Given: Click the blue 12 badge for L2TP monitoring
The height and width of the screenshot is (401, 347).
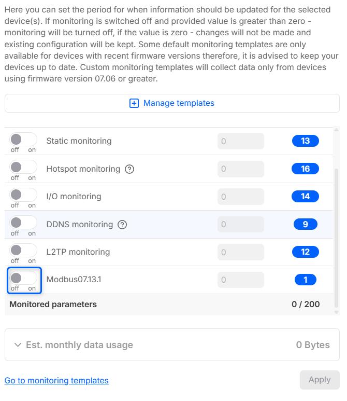Looking at the screenshot, I should [305, 252].
